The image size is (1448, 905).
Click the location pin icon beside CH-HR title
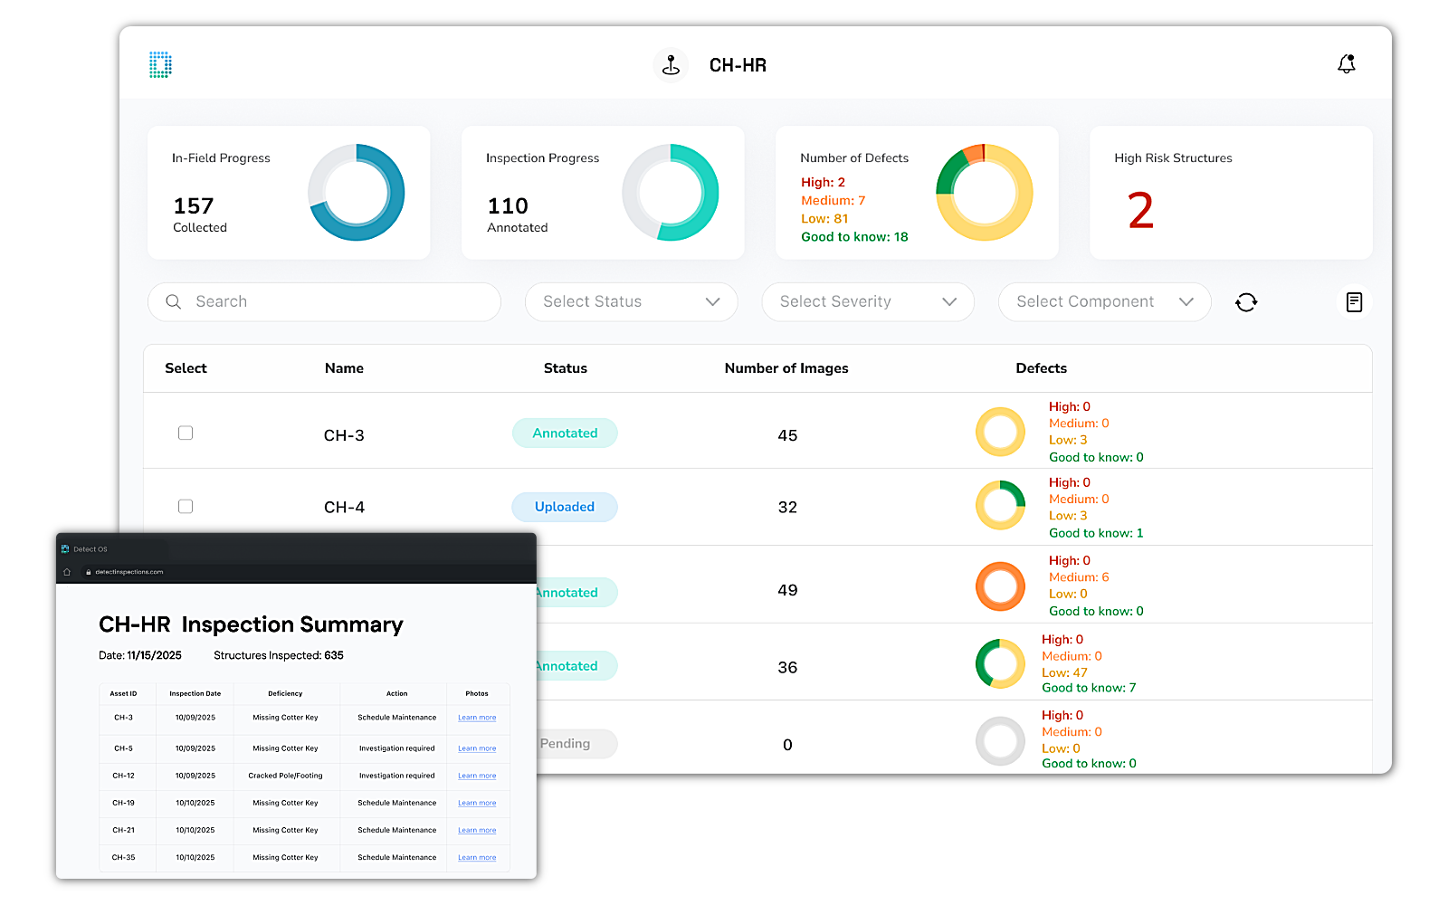[x=670, y=64]
